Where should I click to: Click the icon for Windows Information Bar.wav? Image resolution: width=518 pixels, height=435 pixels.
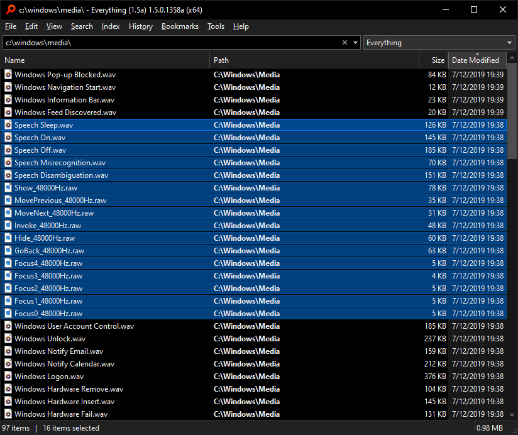pos(8,100)
